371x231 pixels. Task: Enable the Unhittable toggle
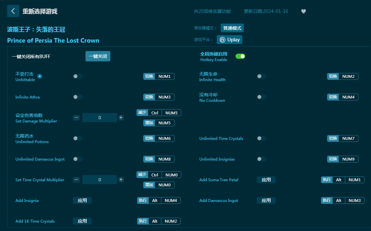point(78,76)
